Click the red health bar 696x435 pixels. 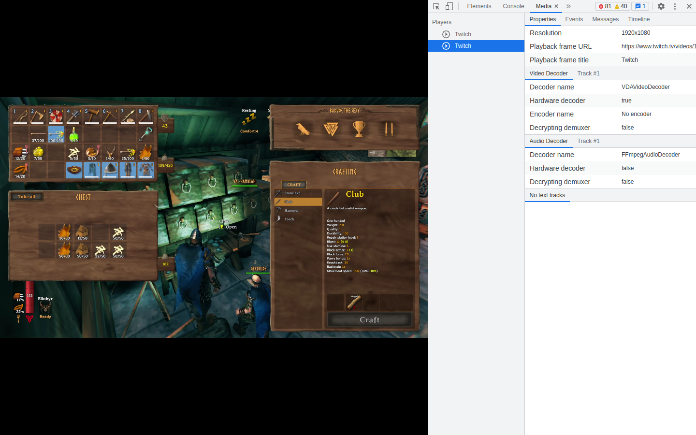[x=29, y=297]
